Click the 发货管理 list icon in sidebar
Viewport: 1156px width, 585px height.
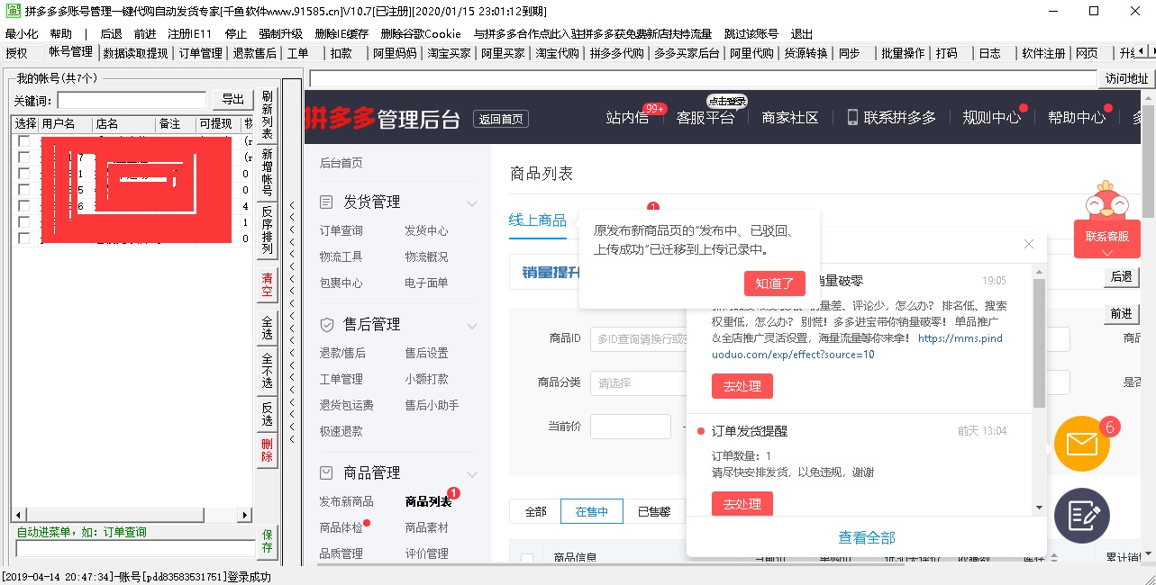click(x=327, y=202)
